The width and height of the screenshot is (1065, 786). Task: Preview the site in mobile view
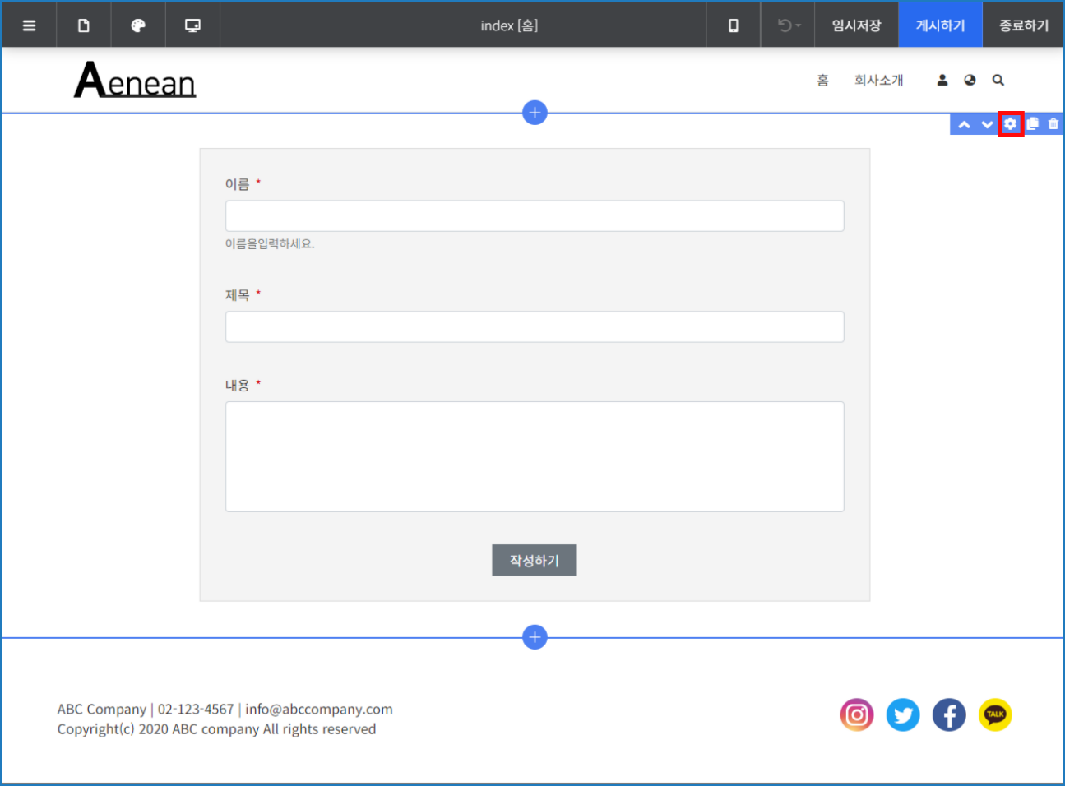(733, 25)
